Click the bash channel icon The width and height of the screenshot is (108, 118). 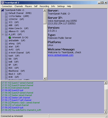point(6,56)
